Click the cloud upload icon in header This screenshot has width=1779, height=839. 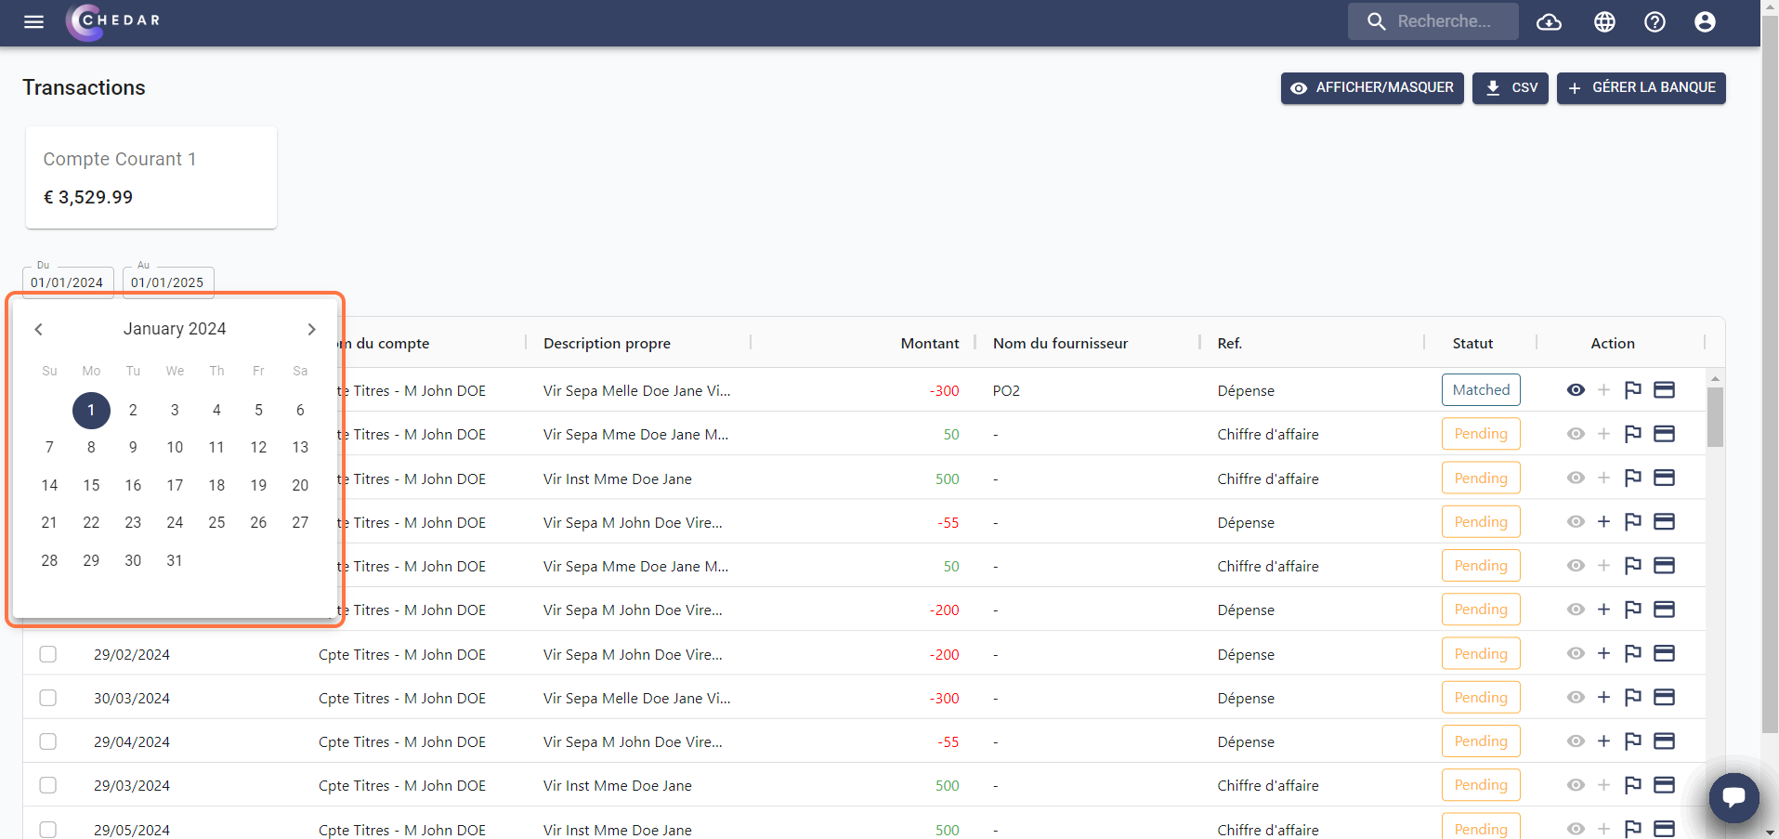point(1549,21)
